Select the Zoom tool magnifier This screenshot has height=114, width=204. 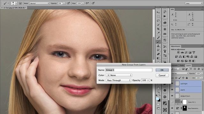158,92
